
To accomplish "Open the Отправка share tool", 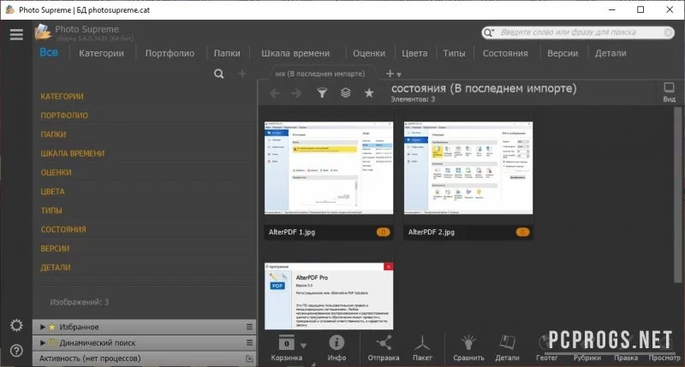I will click(x=383, y=348).
